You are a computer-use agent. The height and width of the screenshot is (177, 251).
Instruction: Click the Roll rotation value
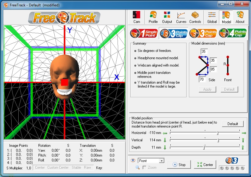pyautogui.click(x=56, y=160)
